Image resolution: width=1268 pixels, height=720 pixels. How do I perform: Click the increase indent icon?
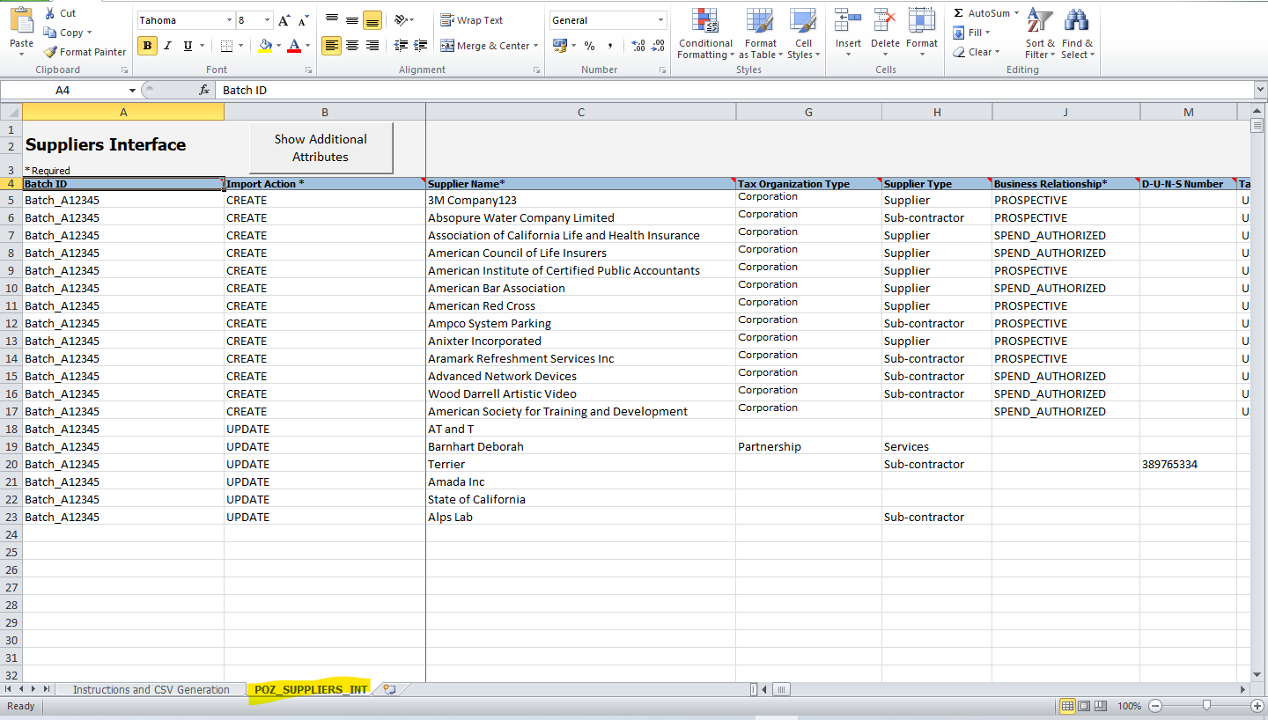point(421,46)
